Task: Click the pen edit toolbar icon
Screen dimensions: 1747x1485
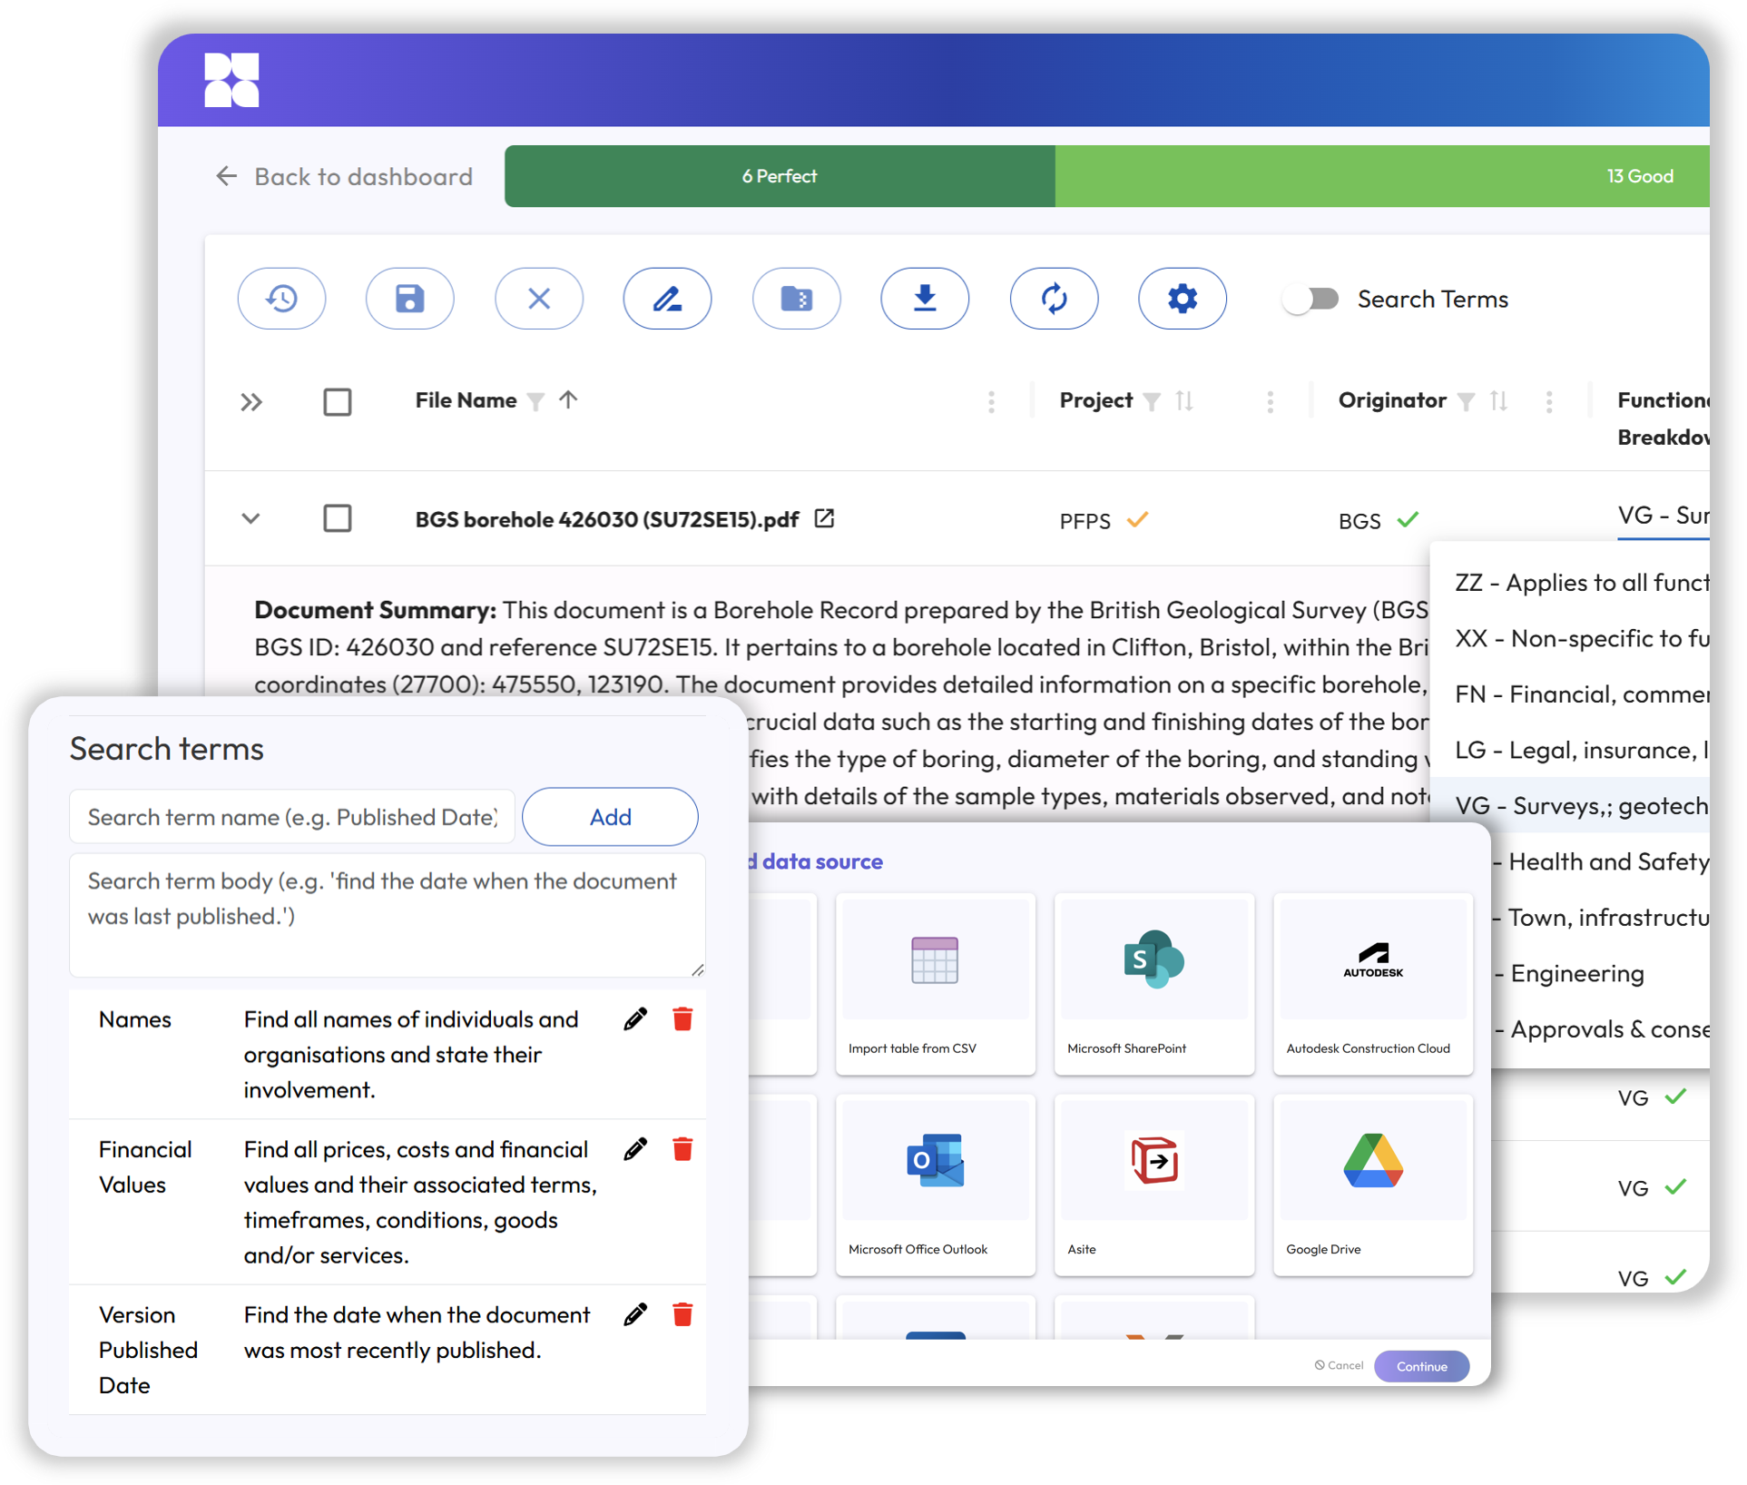Action: (667, 299)
